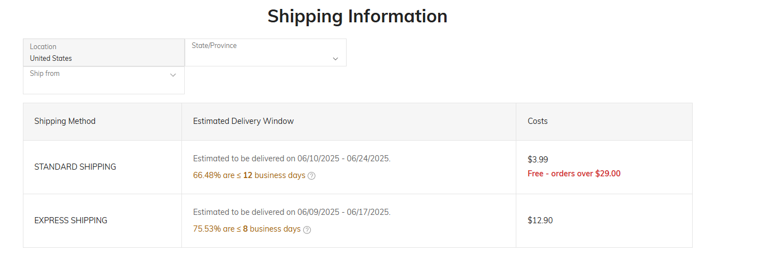Click the help icon beside 12 business days
The image size is (777, 264).
click(x=311, y=176)
